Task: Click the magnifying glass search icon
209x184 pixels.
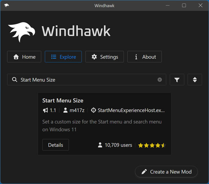Action: (x=15, y=80)
